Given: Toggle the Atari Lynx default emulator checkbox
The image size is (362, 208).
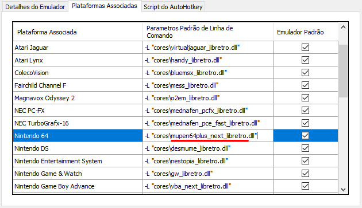Looking at the screenshot, I should point(305,60).
